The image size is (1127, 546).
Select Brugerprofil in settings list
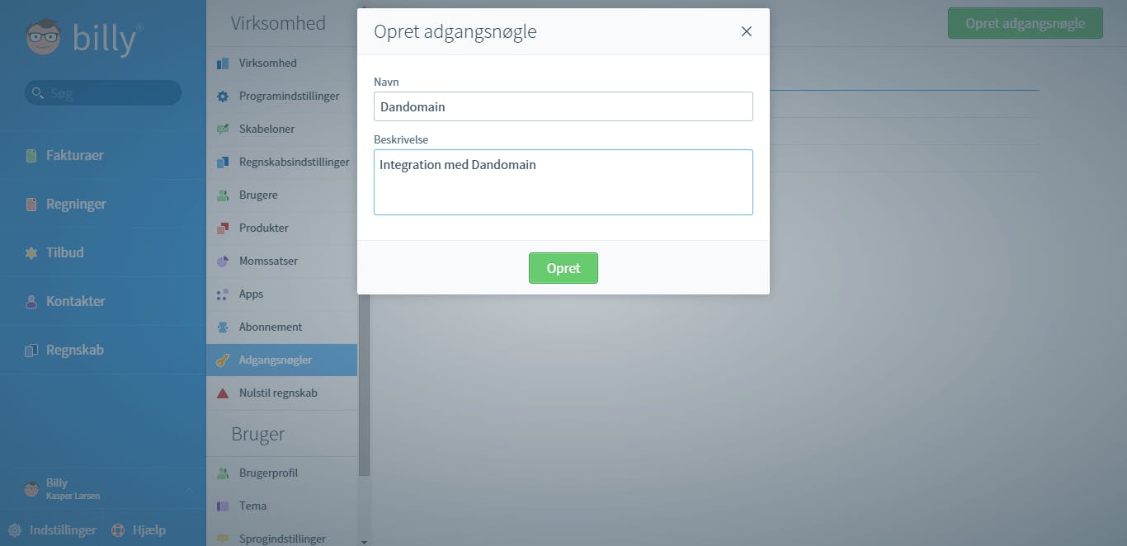[282, 473]
